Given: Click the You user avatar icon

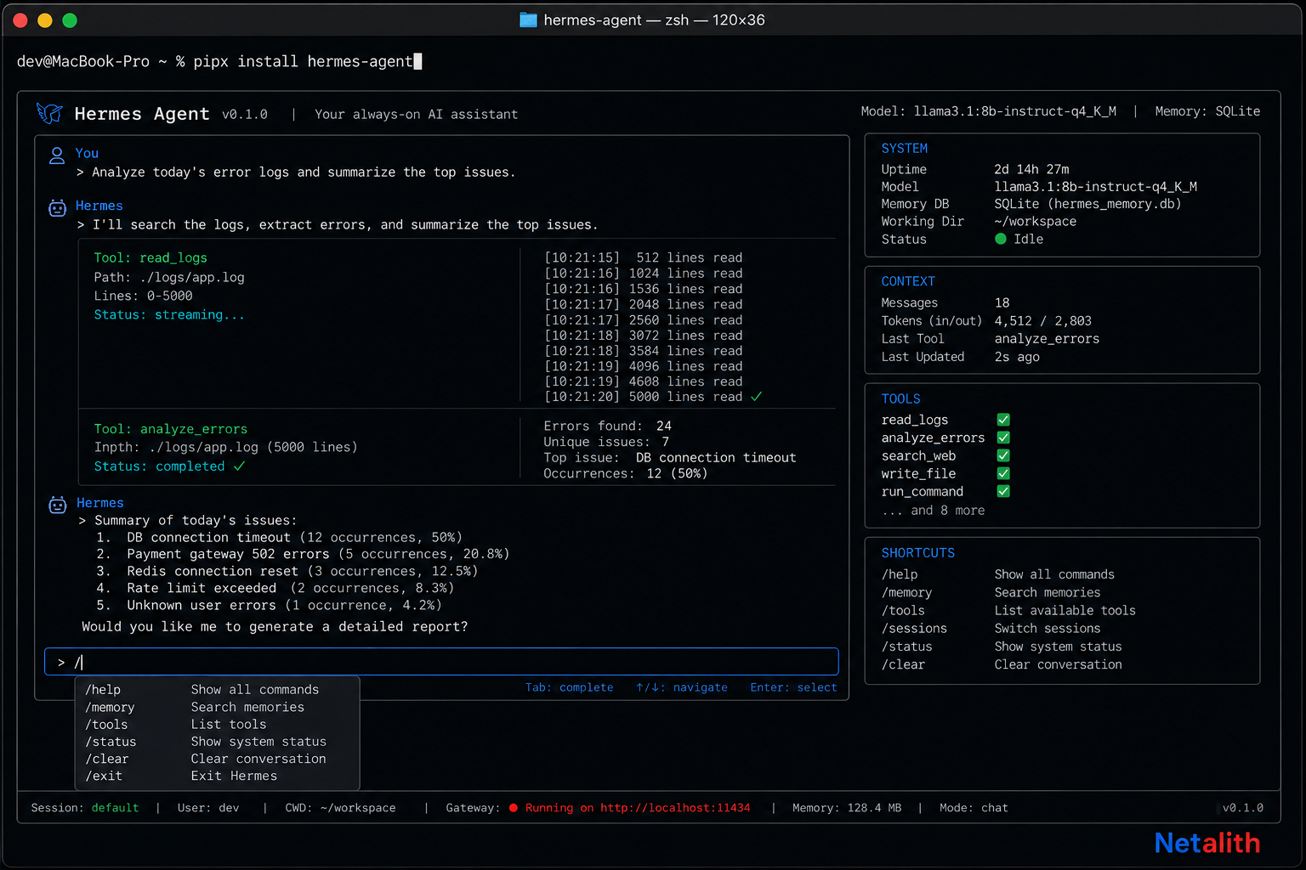Looking at the screenshot, I should click(x=57, y=155).
